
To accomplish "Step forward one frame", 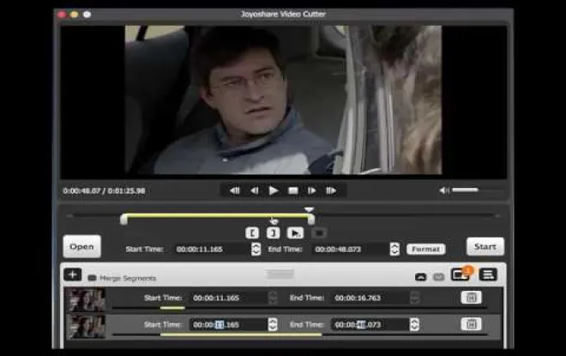I will click(x=311, y=190).
